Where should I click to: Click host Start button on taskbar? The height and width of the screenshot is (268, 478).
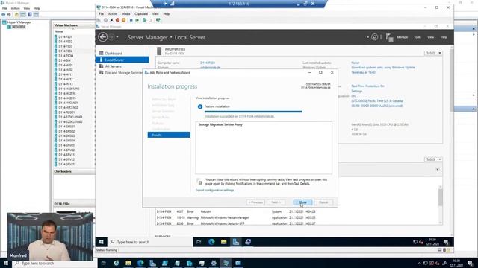[x=6, y=263]
